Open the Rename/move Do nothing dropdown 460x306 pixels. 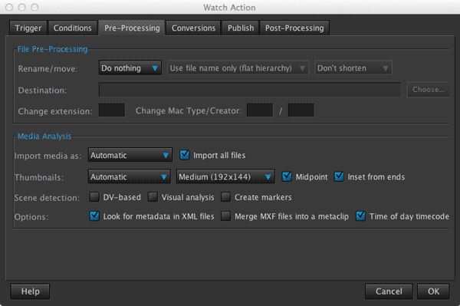click(x=130, y=68)
